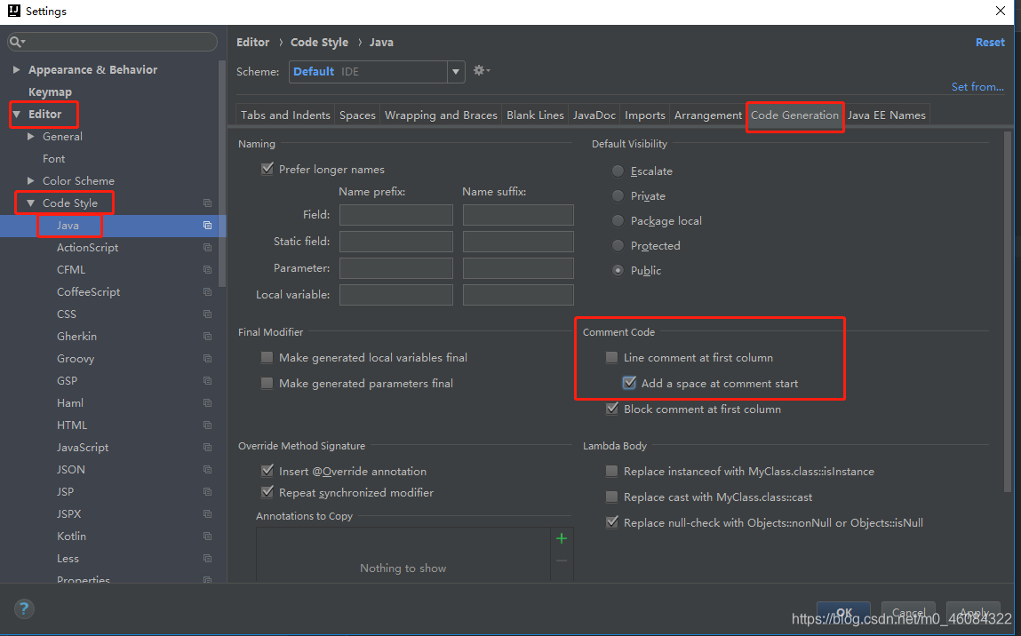Click the green plus to add annotation

point(562,538)
